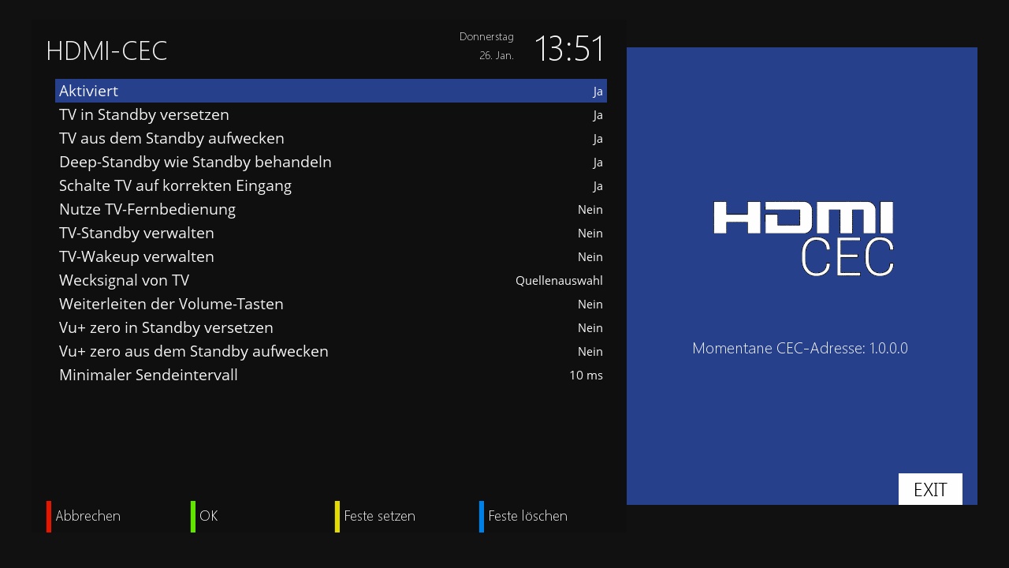Screen dimensions: 1009x568
Task: Toggle Weiterleiten der Volume-Tasten
Action: [331, 305]
